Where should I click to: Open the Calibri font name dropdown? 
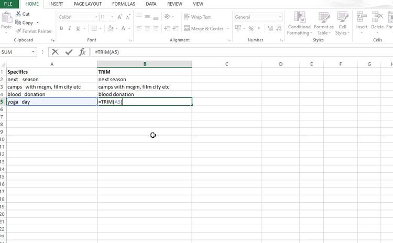coord(96,17)
